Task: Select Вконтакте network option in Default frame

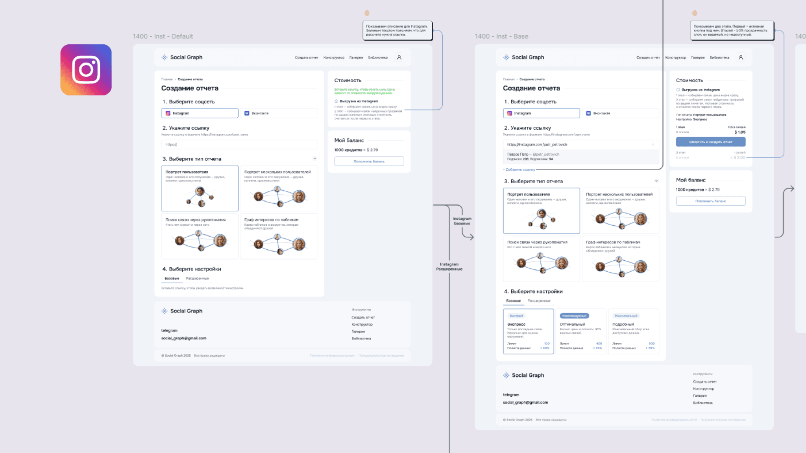Action: click(x=279, y=113)
